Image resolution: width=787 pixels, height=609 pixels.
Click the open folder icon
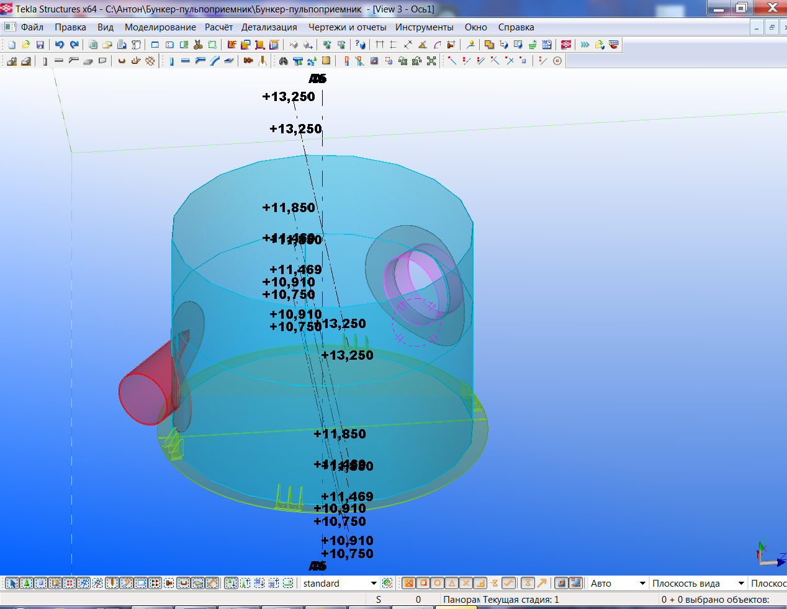click(x=25, y=45)
